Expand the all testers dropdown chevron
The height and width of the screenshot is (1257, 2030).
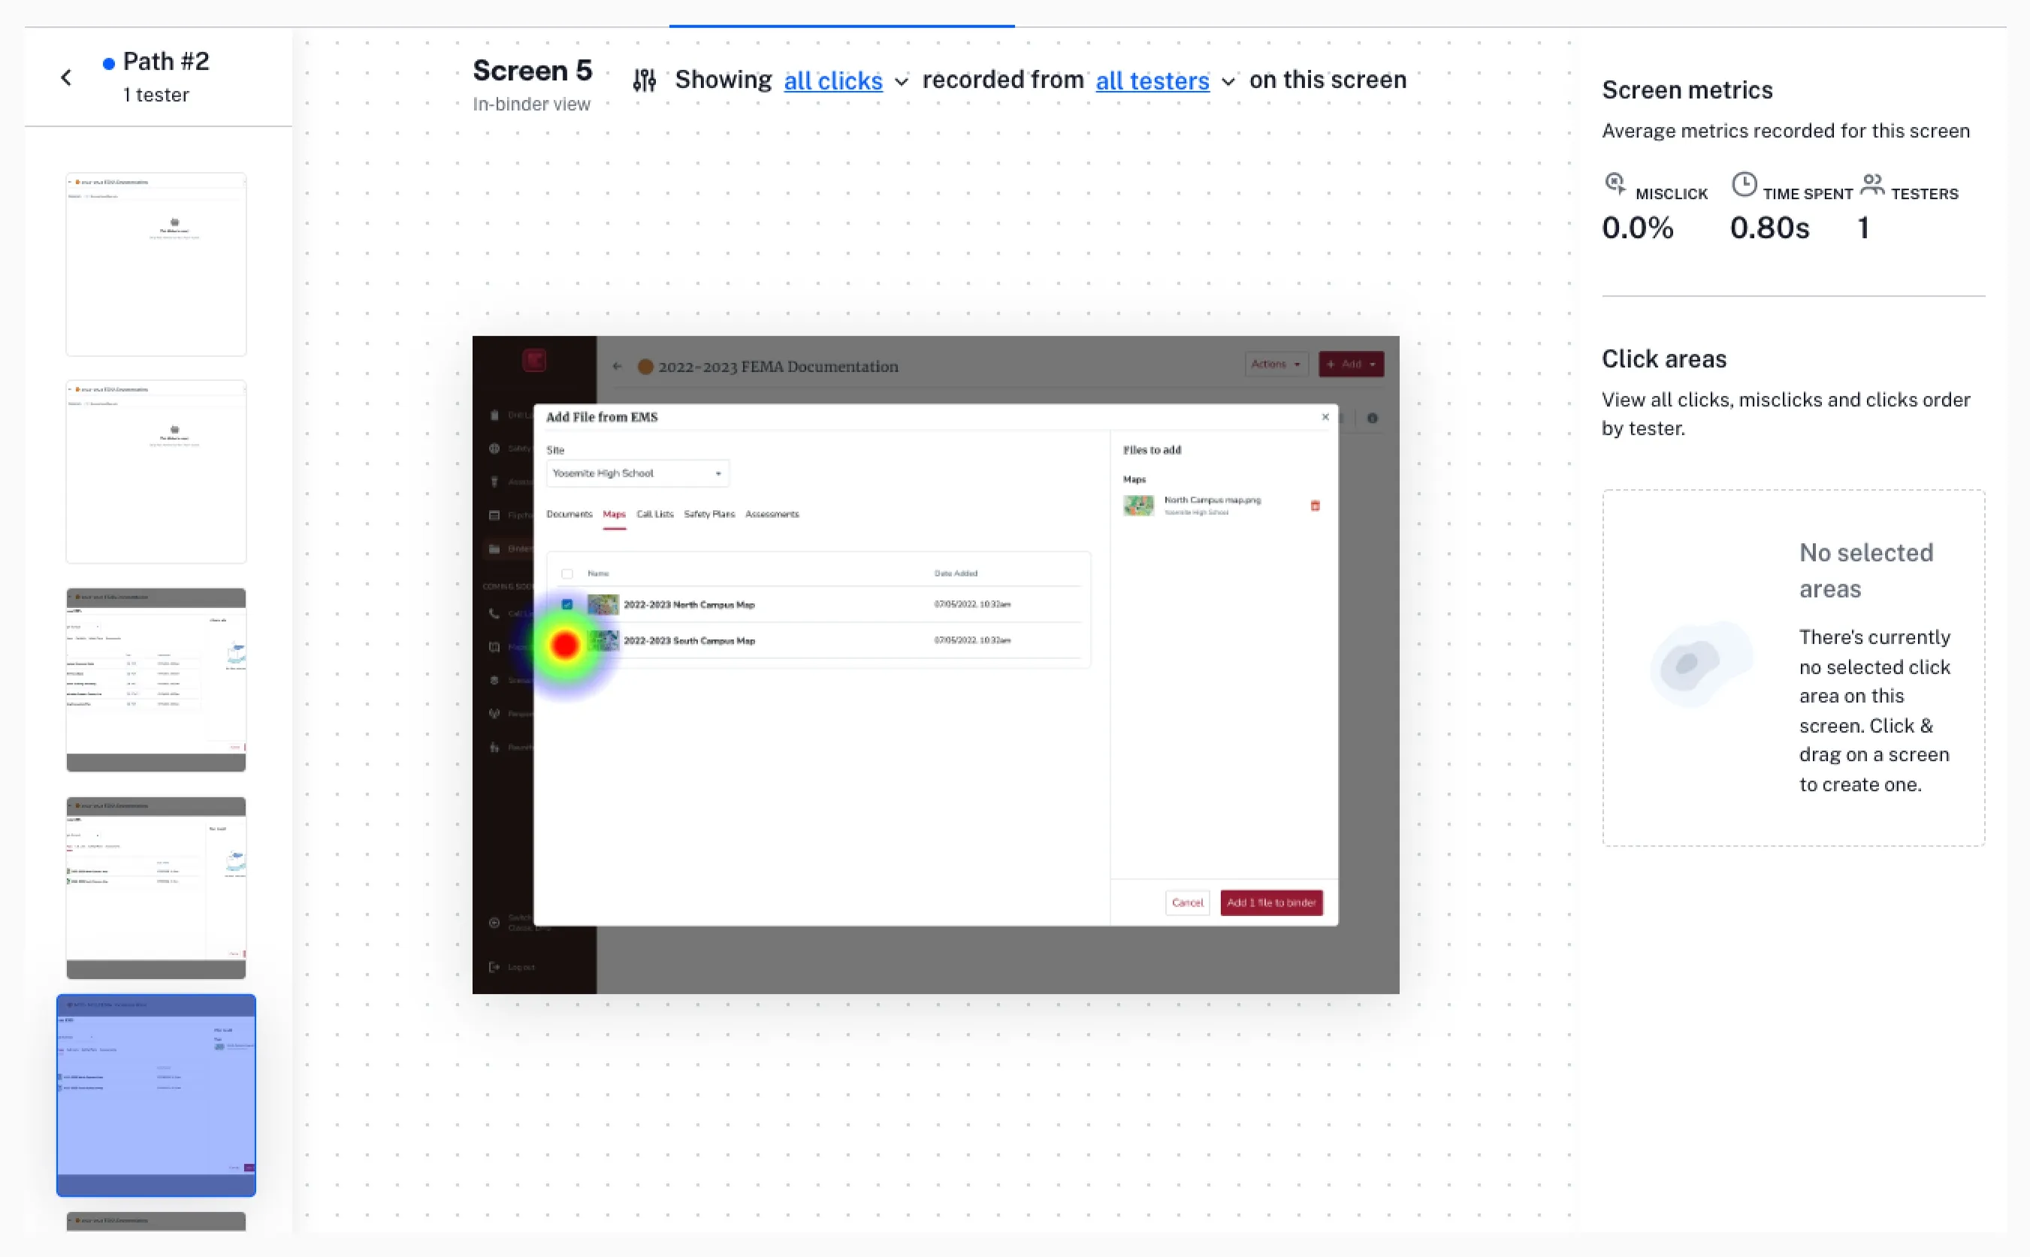click(x=1228, y=81)
